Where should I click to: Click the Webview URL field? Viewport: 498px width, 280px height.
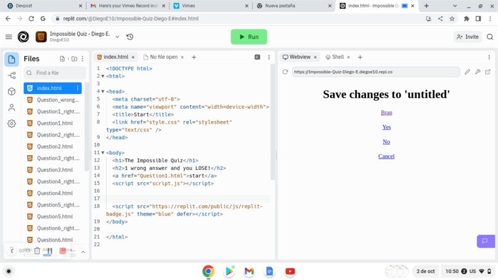[376, 72]
